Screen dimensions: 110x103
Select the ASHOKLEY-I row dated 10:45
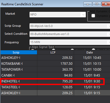pos(55,58)
